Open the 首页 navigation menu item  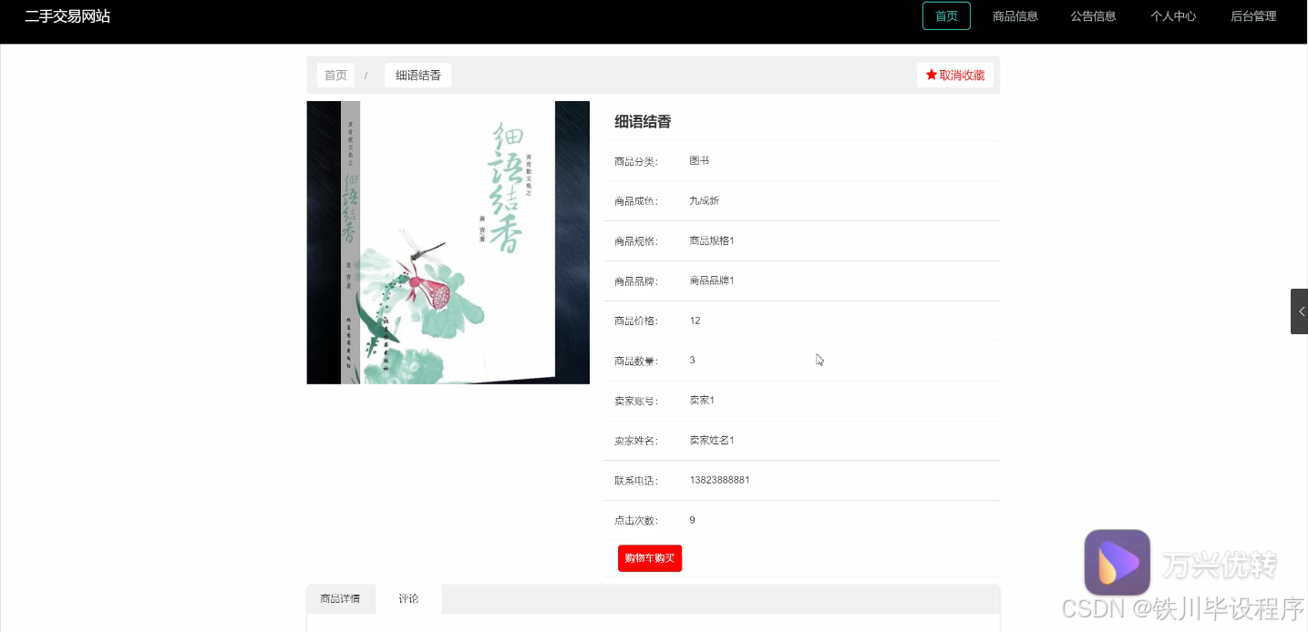click(946, 16)
